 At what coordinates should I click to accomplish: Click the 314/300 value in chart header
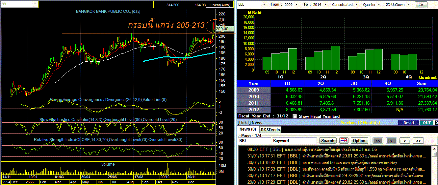coord(173,5)
